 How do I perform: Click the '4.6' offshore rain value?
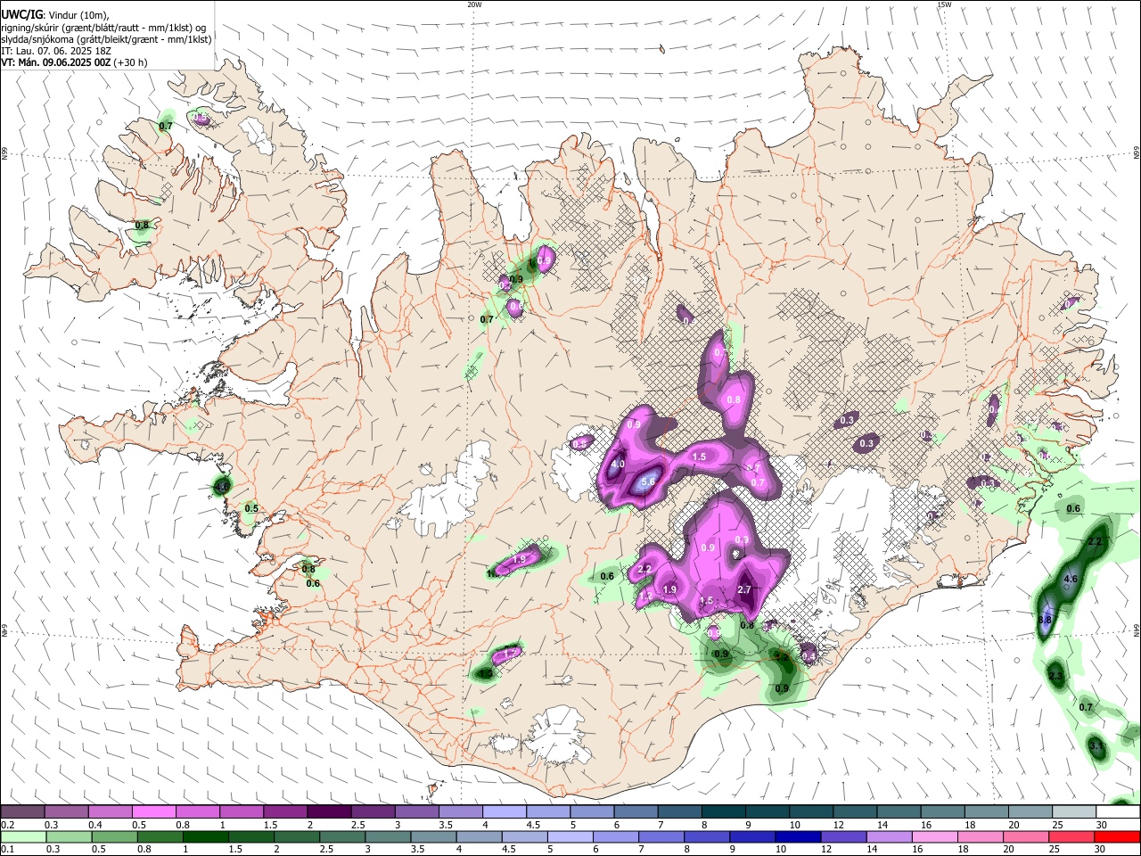(x=1071, y=579)
